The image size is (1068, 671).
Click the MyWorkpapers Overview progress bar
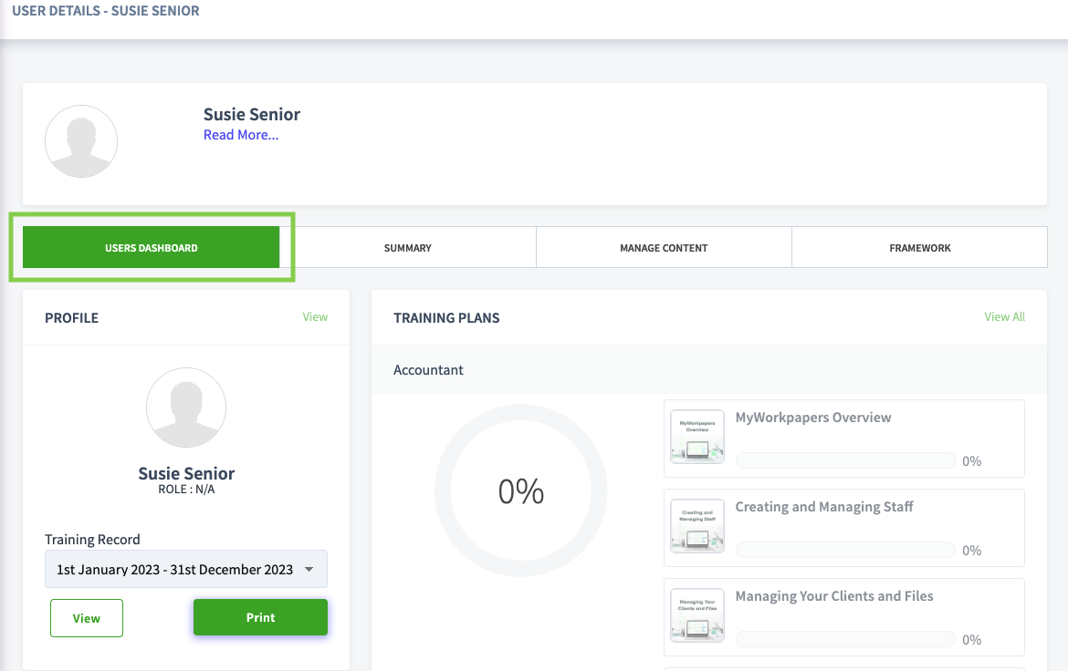[845, 460]
